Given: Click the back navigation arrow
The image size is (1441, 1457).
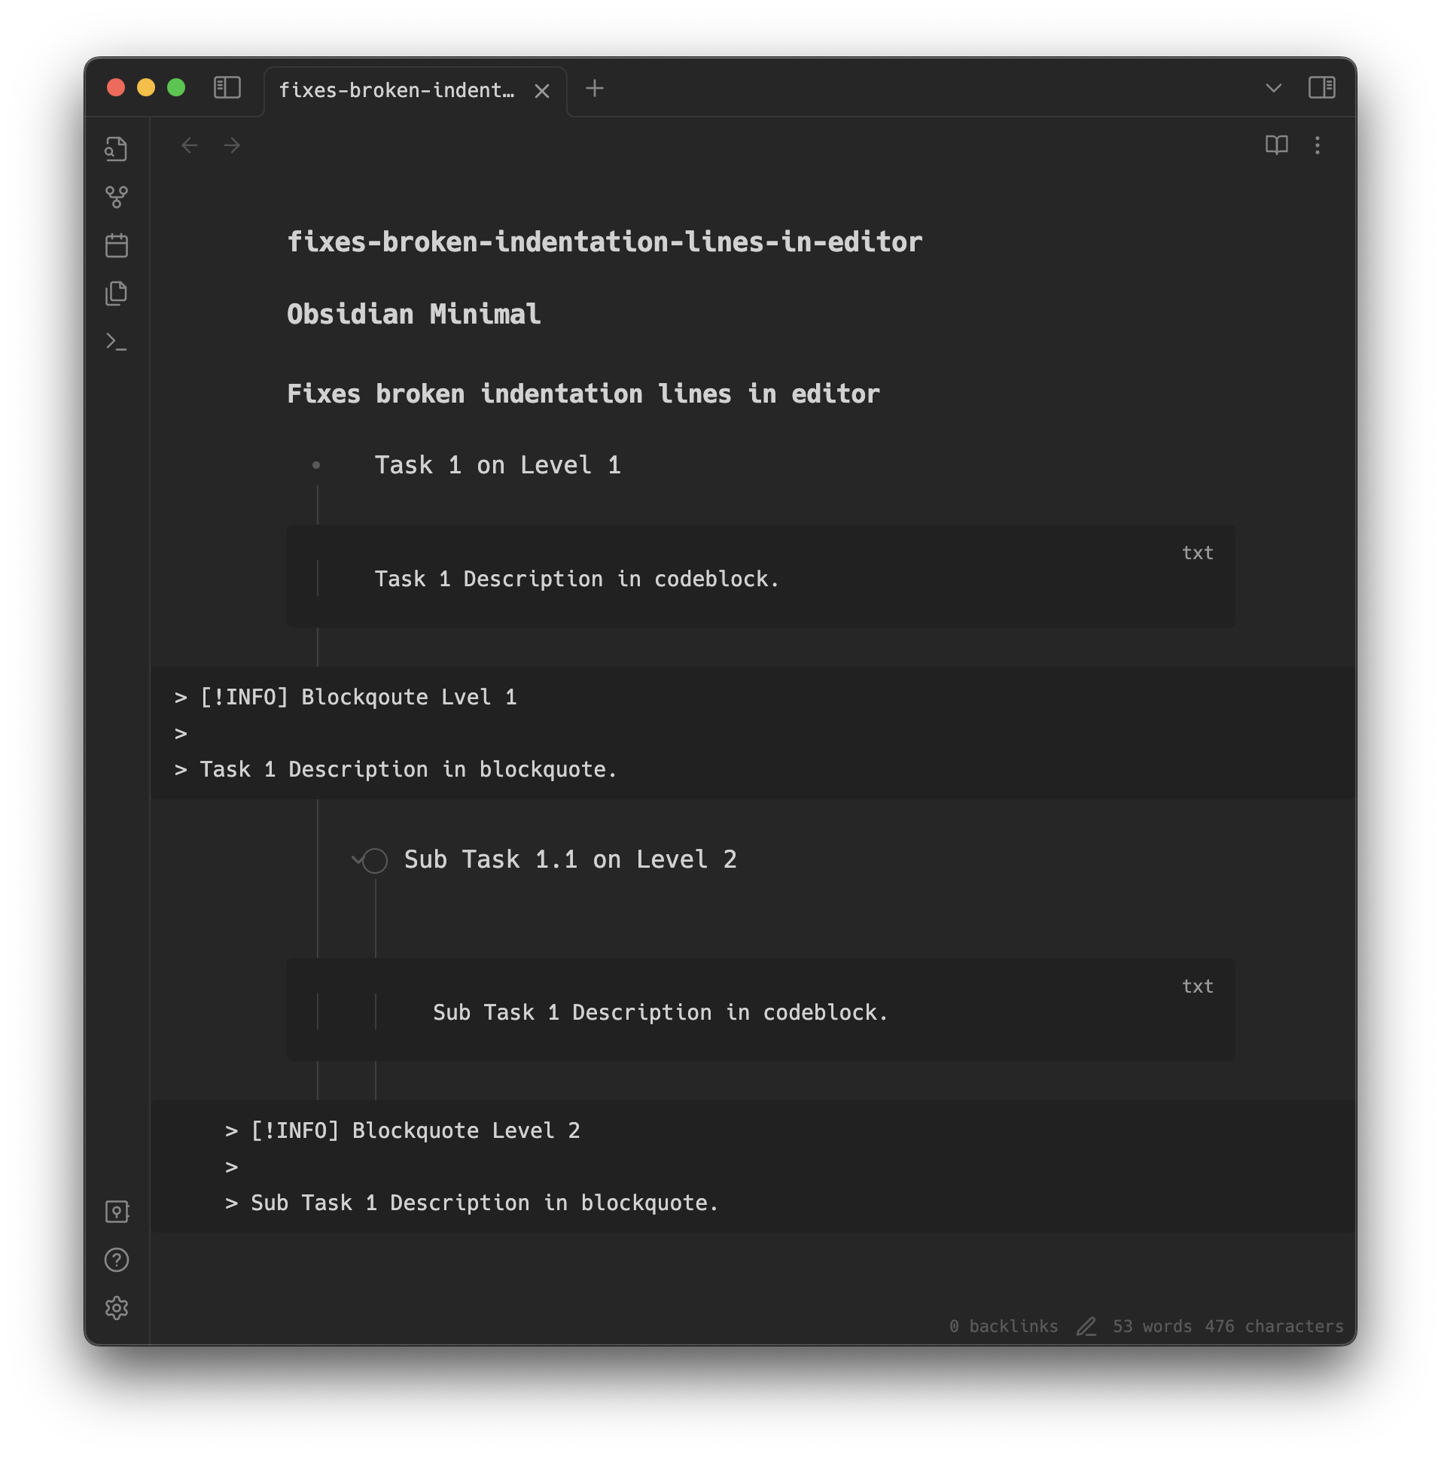Looking at the screenshot, I should tap(190, 145).
